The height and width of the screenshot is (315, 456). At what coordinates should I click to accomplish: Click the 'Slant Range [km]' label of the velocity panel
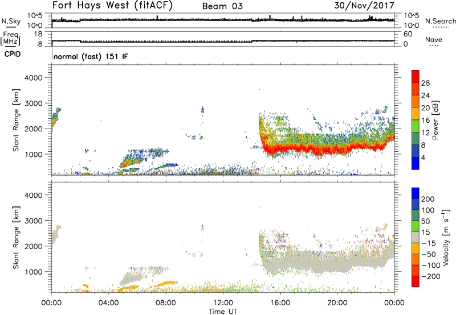point(16,238)
